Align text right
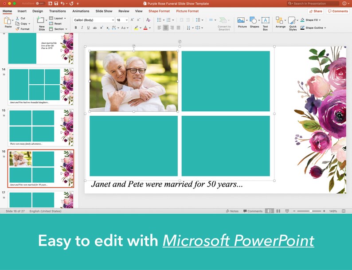This screenshot has width=352, height=270. tap(172, 27)
